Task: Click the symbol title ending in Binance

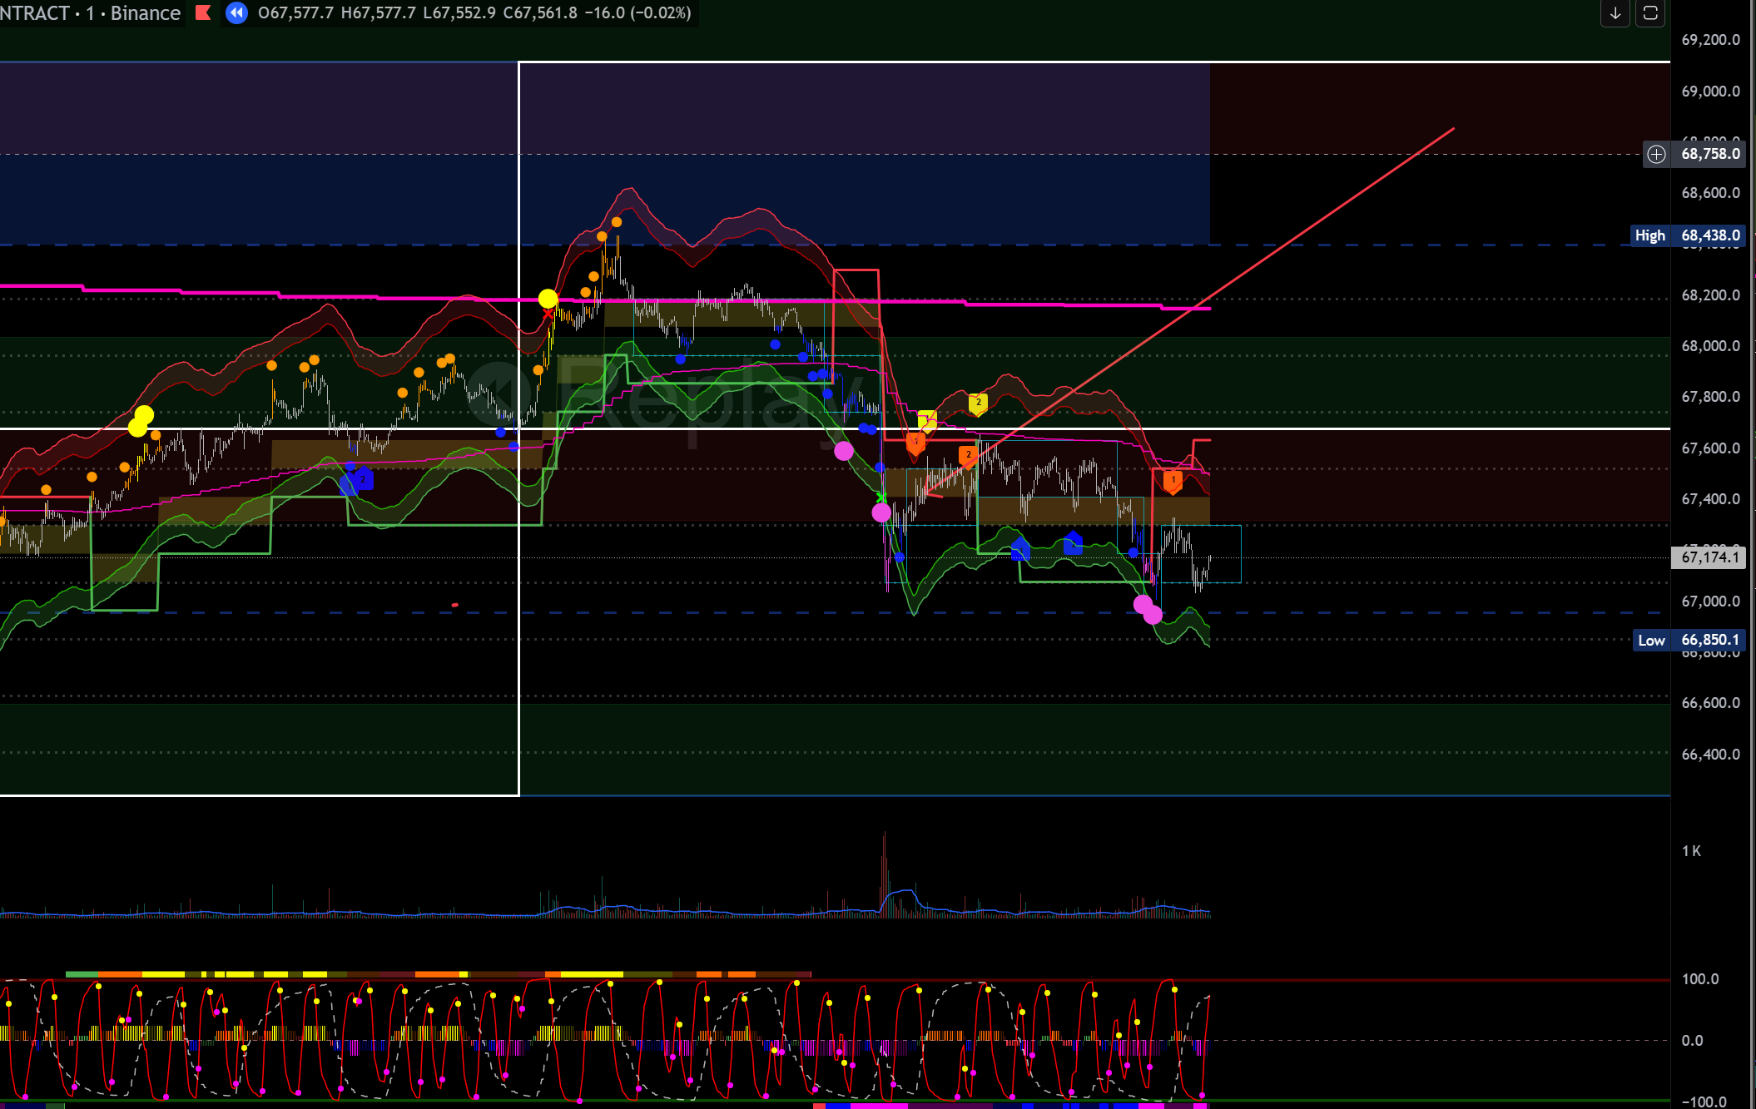Action: pyautogui.click(x=92, y=12)
